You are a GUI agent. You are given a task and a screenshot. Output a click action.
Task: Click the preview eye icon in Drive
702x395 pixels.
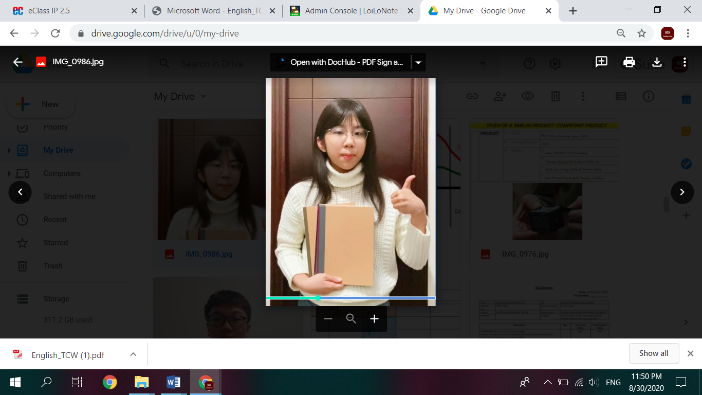click(527, 96)
